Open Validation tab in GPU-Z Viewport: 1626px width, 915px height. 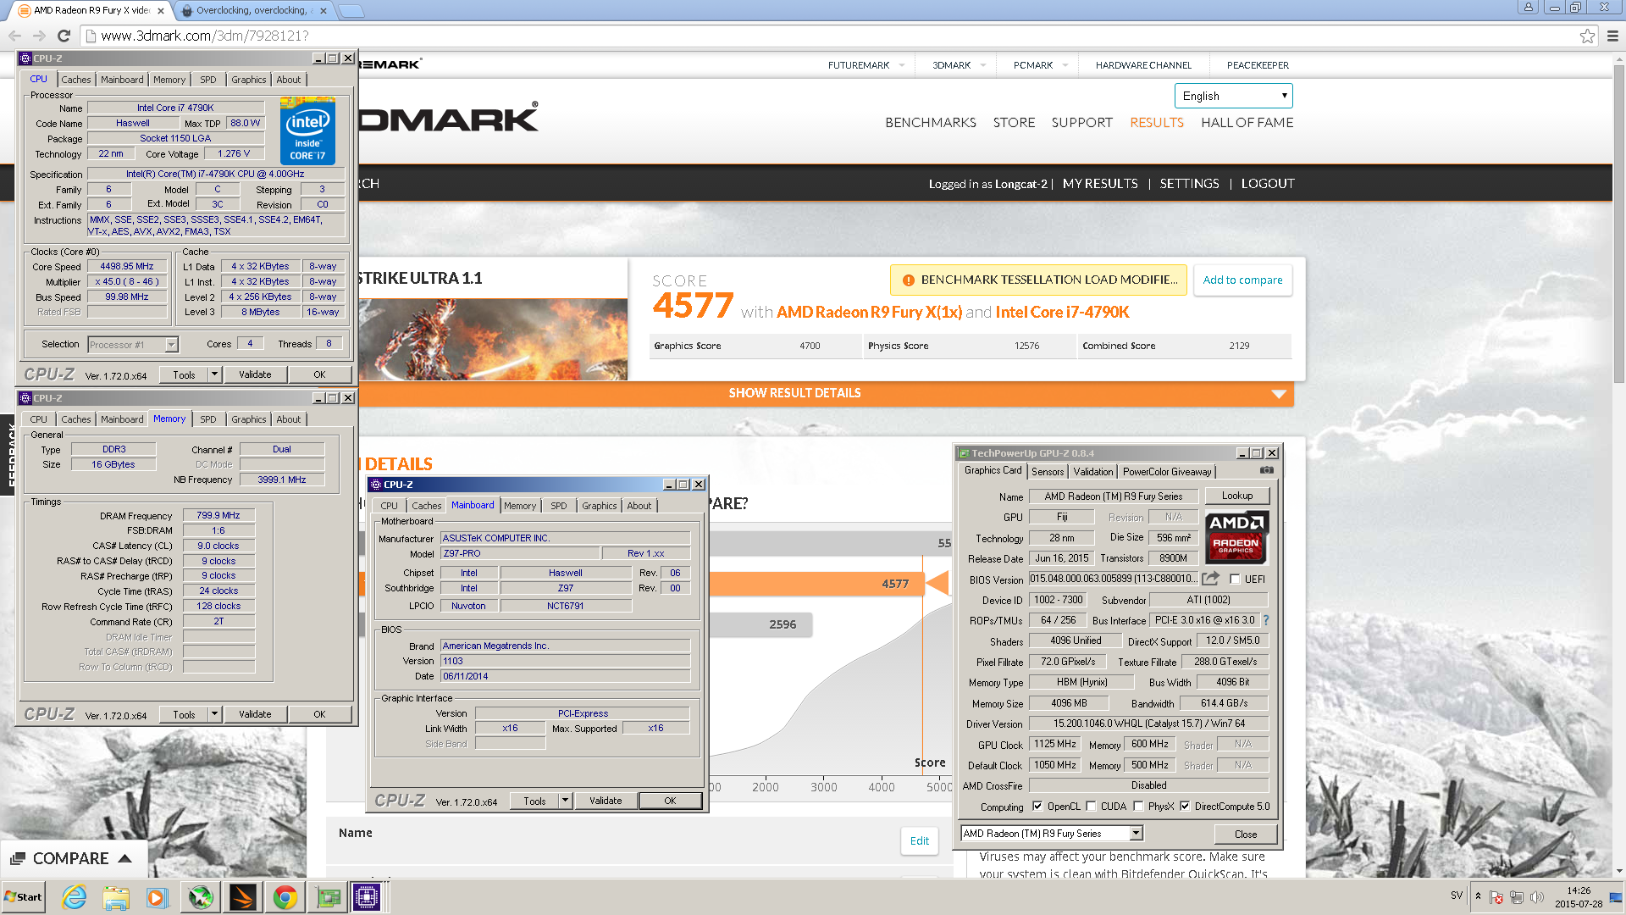(1093, 472)
